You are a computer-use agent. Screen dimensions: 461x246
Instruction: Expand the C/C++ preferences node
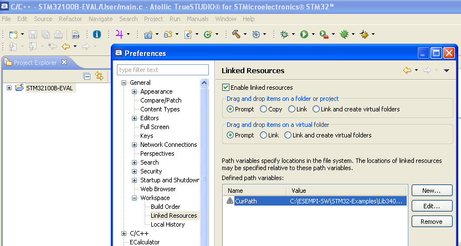point(124,234)
